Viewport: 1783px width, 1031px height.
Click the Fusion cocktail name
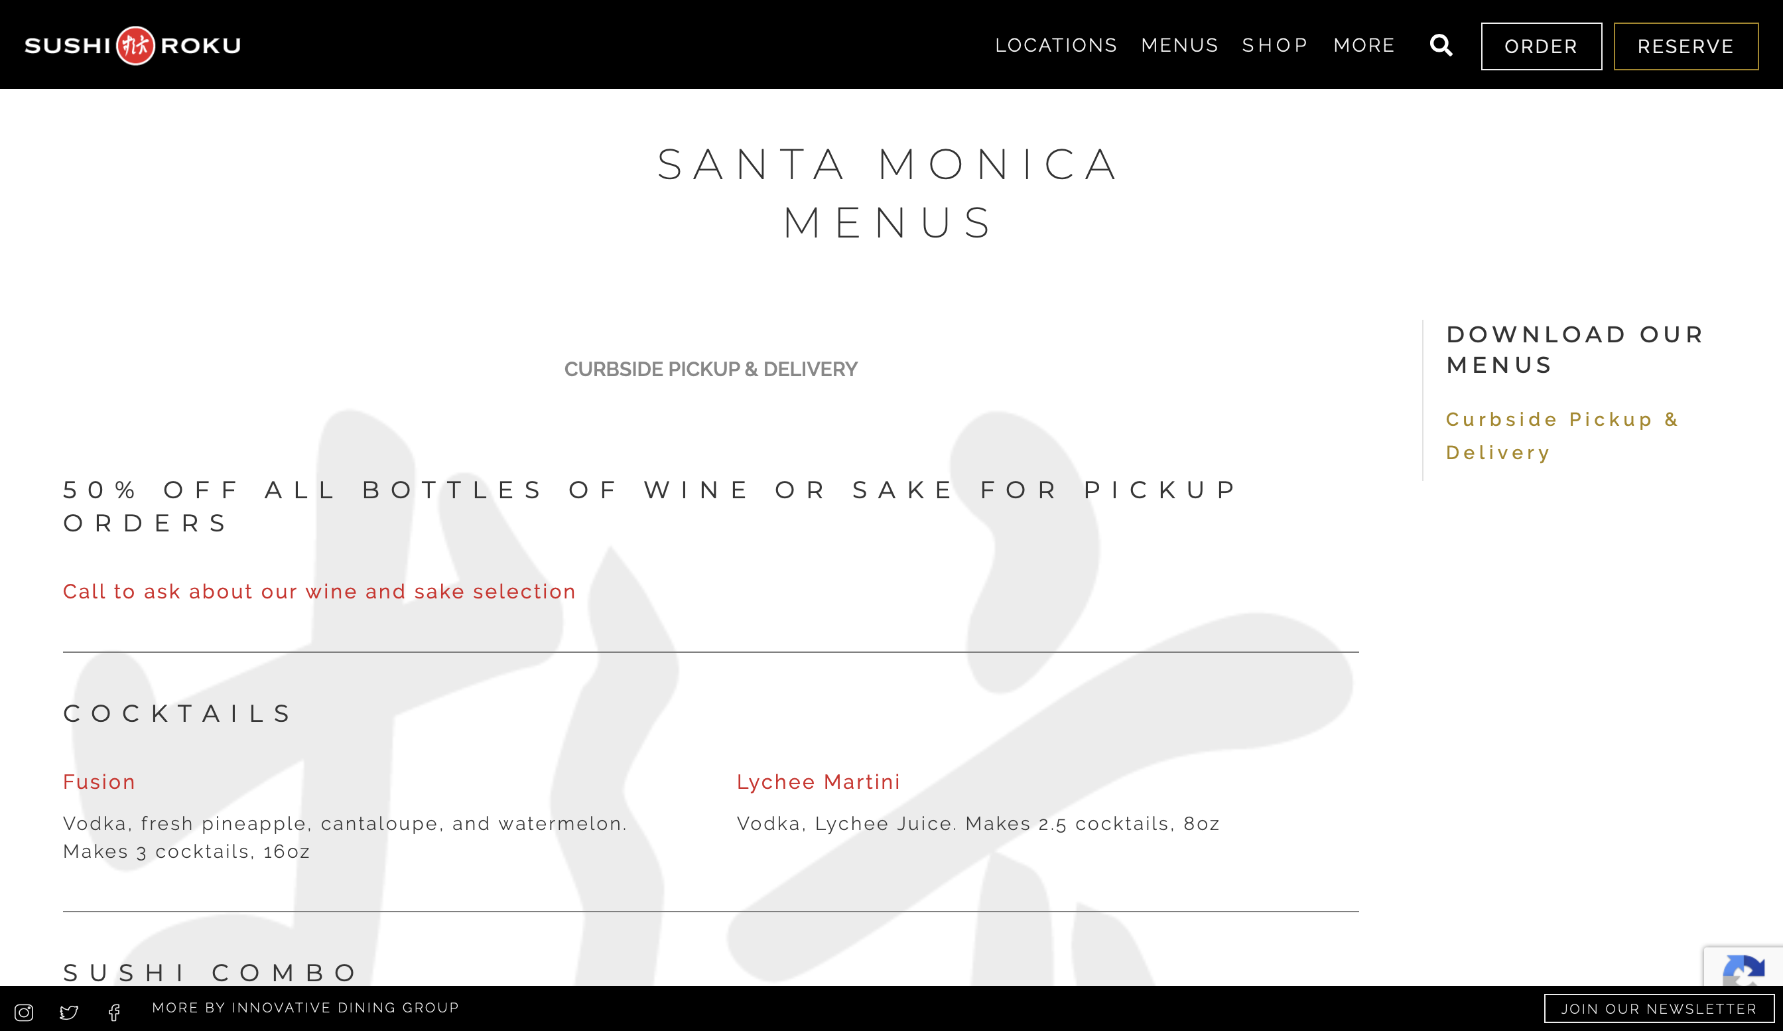99,782
